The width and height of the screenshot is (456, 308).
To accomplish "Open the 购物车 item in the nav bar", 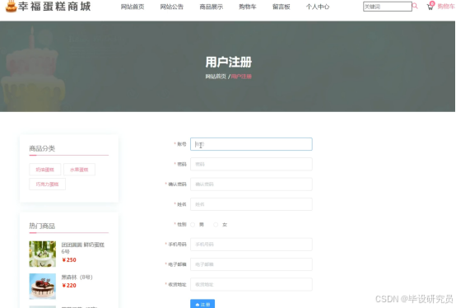I will pos(248,7).
